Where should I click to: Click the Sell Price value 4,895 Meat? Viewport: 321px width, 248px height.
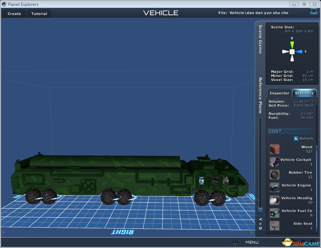coord(304,106)
